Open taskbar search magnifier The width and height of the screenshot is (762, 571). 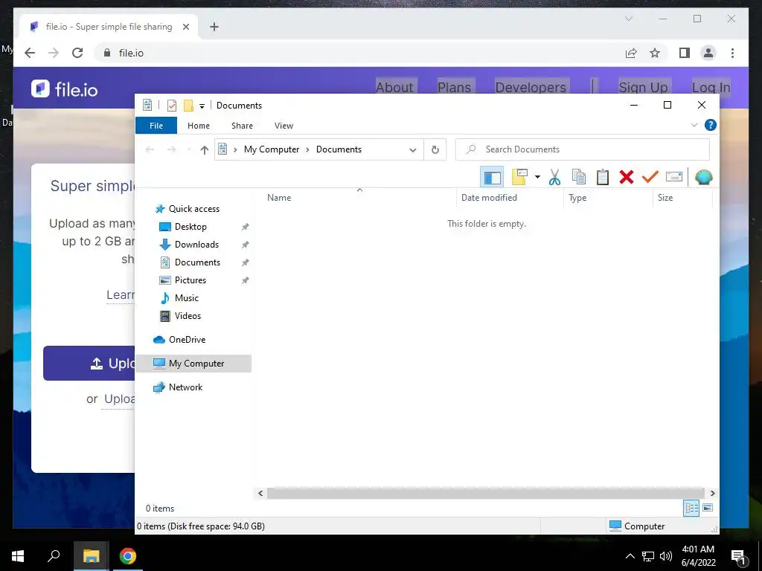pyautogui.click(x=54, y=556)
